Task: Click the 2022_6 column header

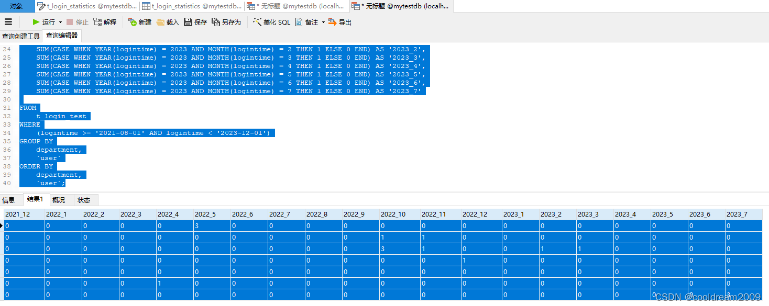Action: [x=249, y=214]
